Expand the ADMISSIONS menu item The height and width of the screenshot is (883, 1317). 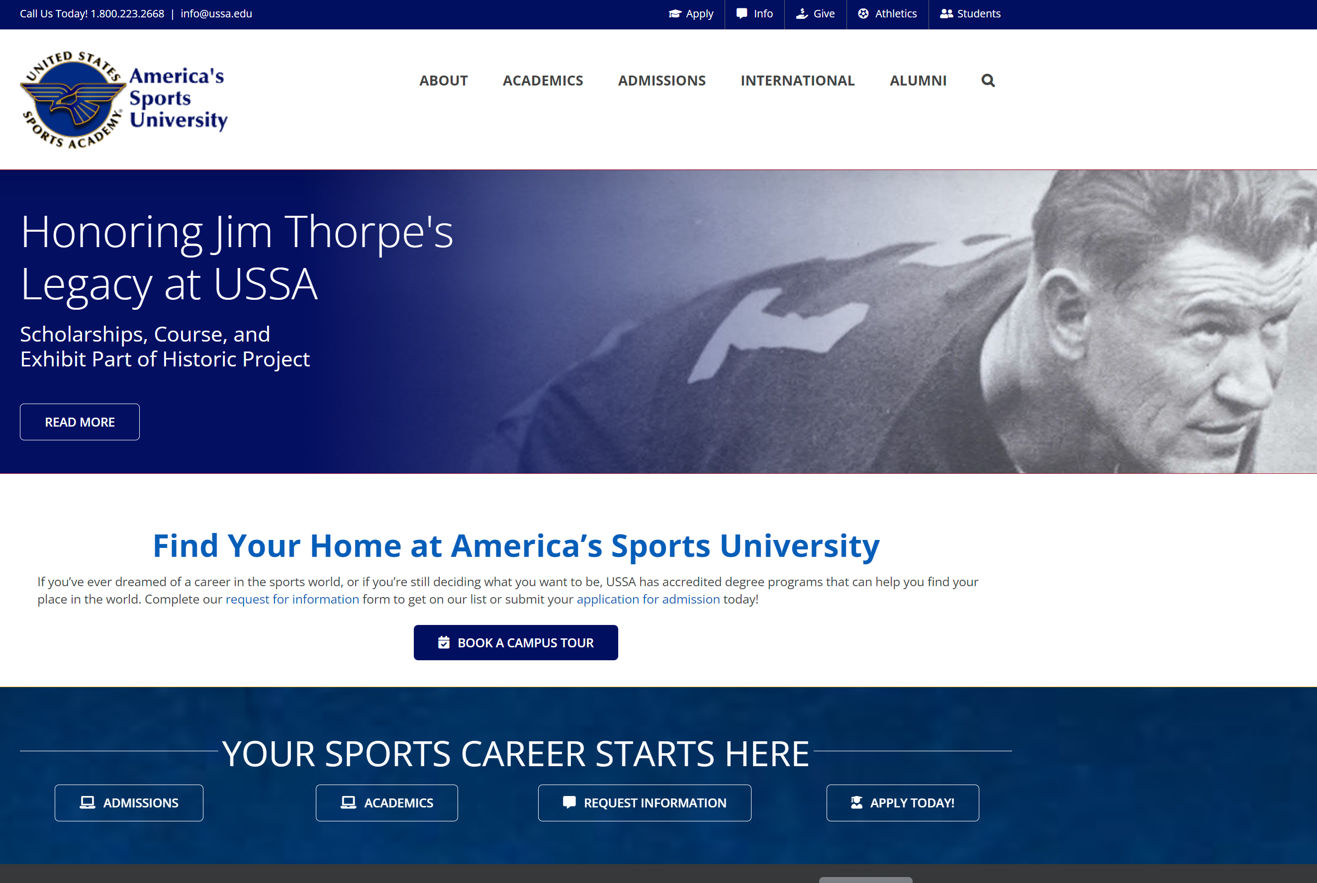point(661,81)
